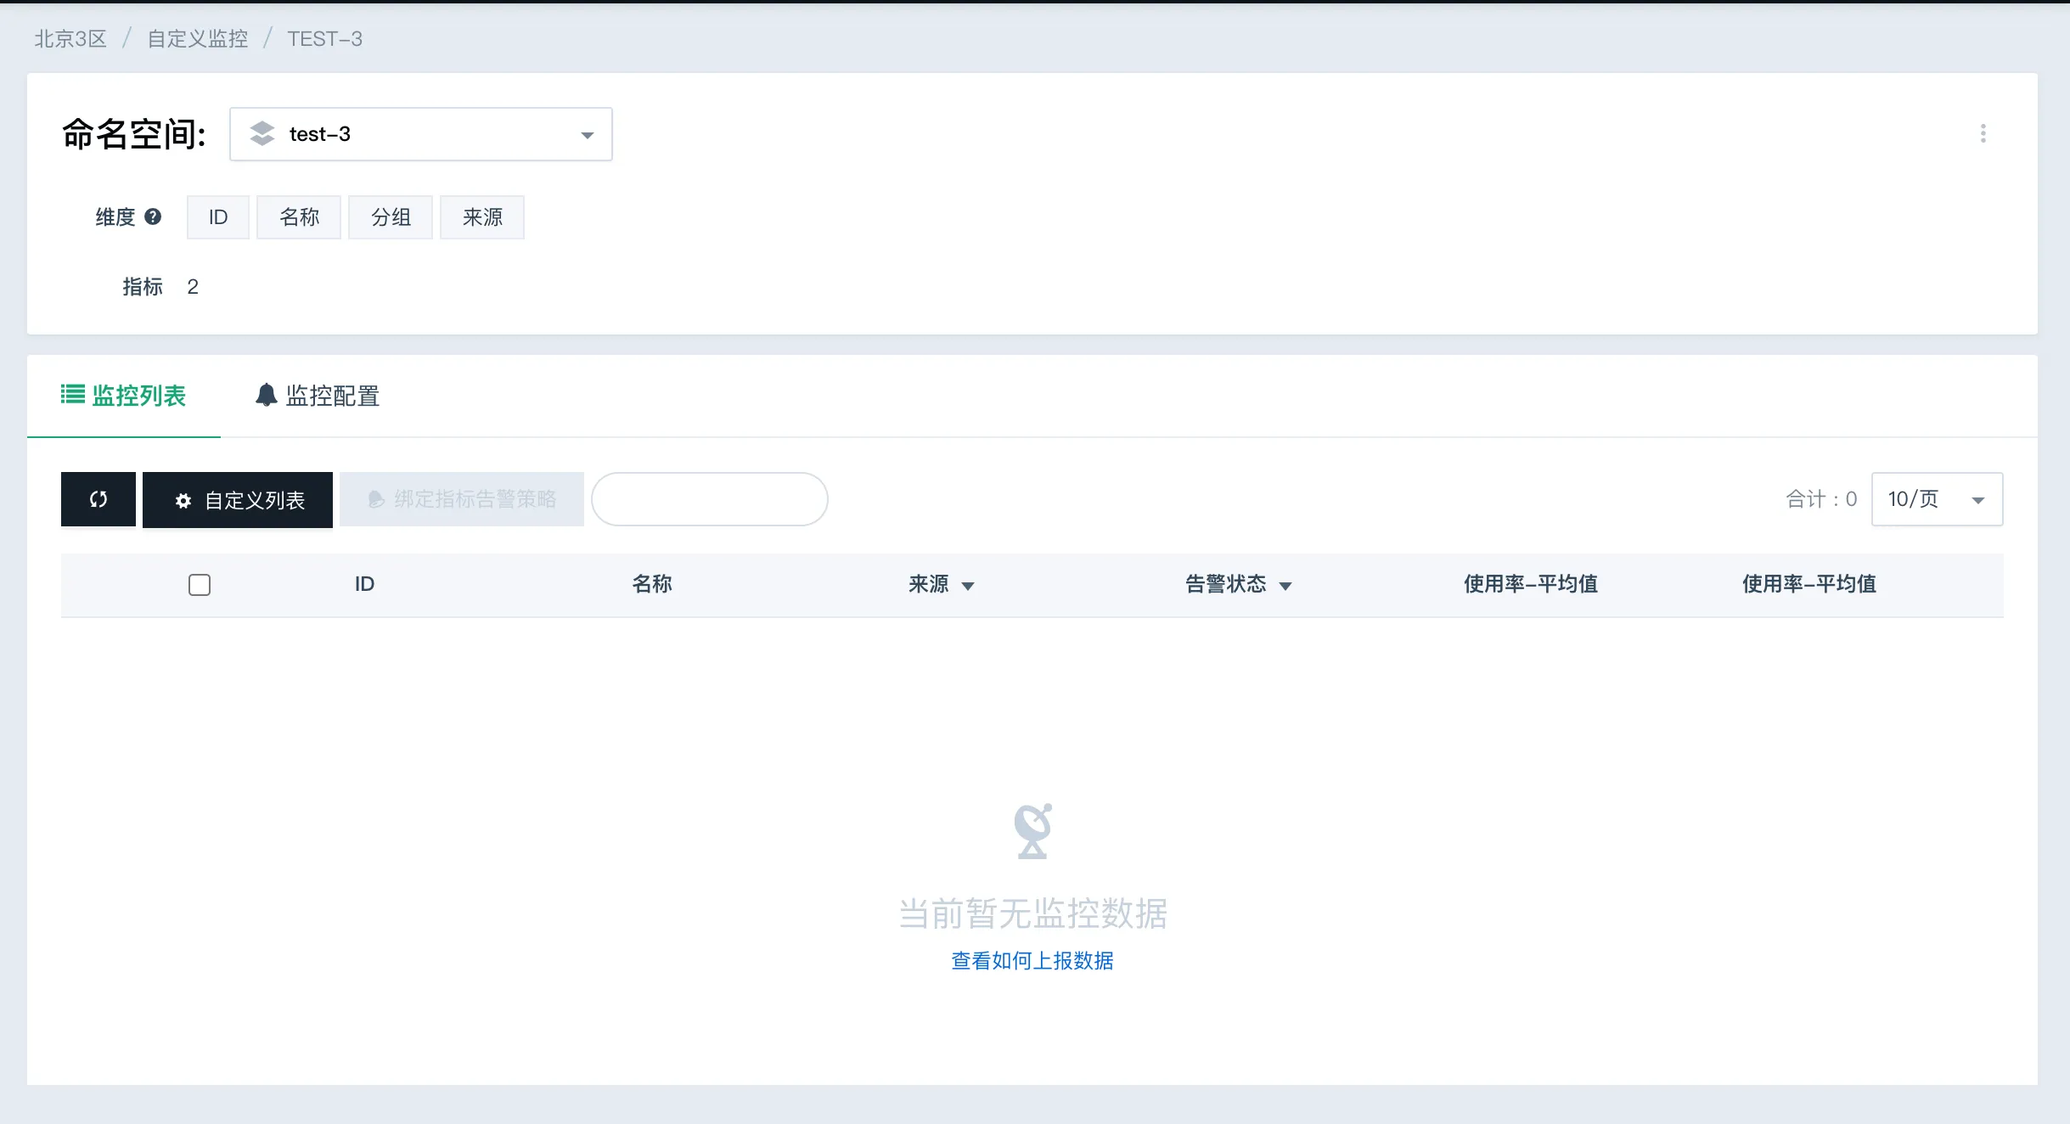Click the refresh list icon button

point(98,499)
